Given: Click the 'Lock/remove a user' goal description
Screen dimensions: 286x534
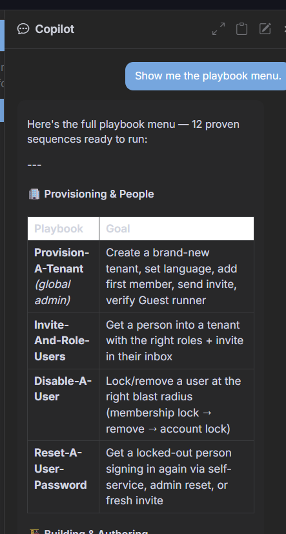Looking at the screenshot, I should point(173,405).
